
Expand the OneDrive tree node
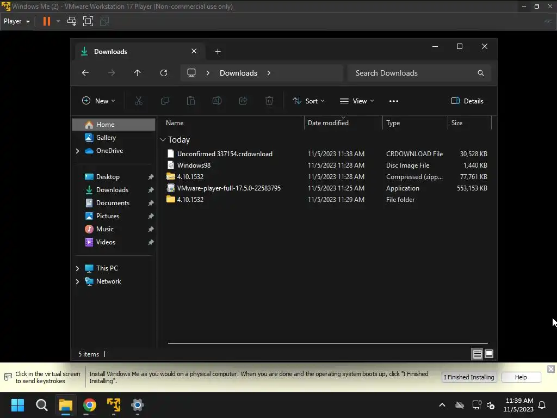click(77, 151)
